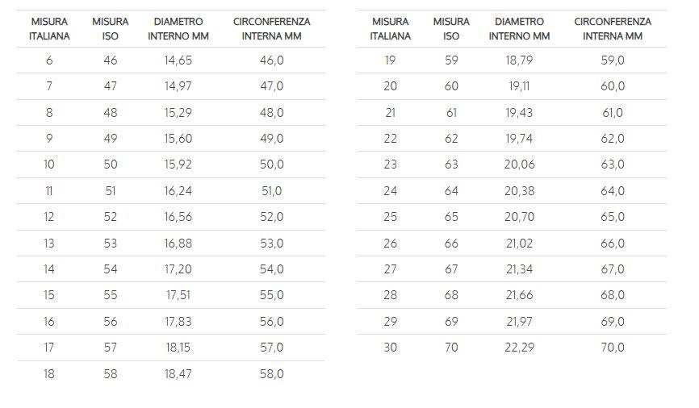The height and width of the screenshot is (408, 699).
Task: Click the right table's CIRCONFERENZA INTERNA MM header
Action: 613,28
